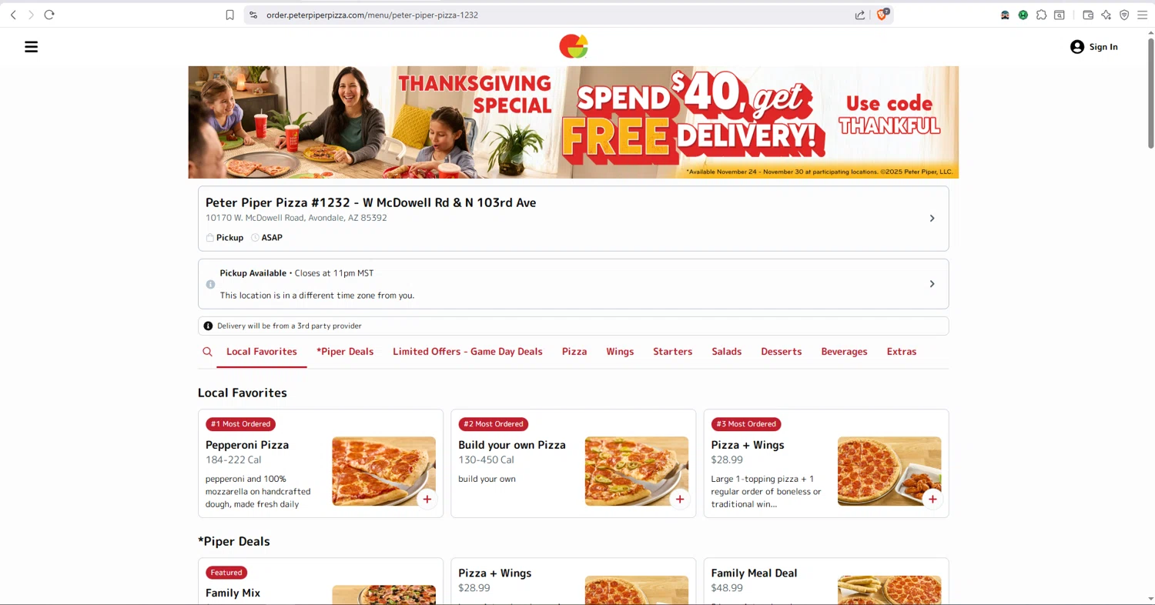Add Local Favorites Pizza + Wings with plus

[x=932, y=499]
